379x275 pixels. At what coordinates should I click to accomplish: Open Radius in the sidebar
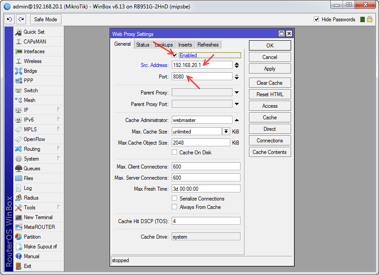pos(39,198)
